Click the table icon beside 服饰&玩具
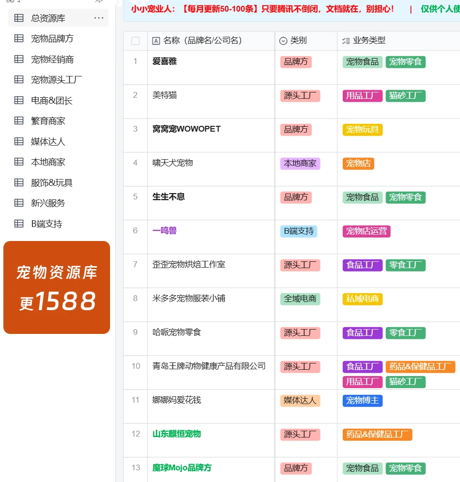This screenshot has height=482, width=460. tap(19, 182)
